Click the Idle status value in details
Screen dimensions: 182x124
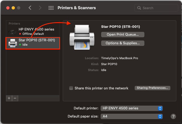104,70
